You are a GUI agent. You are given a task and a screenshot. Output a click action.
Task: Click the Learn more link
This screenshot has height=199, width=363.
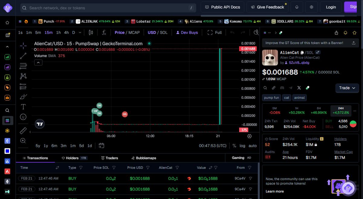point(275,191)
